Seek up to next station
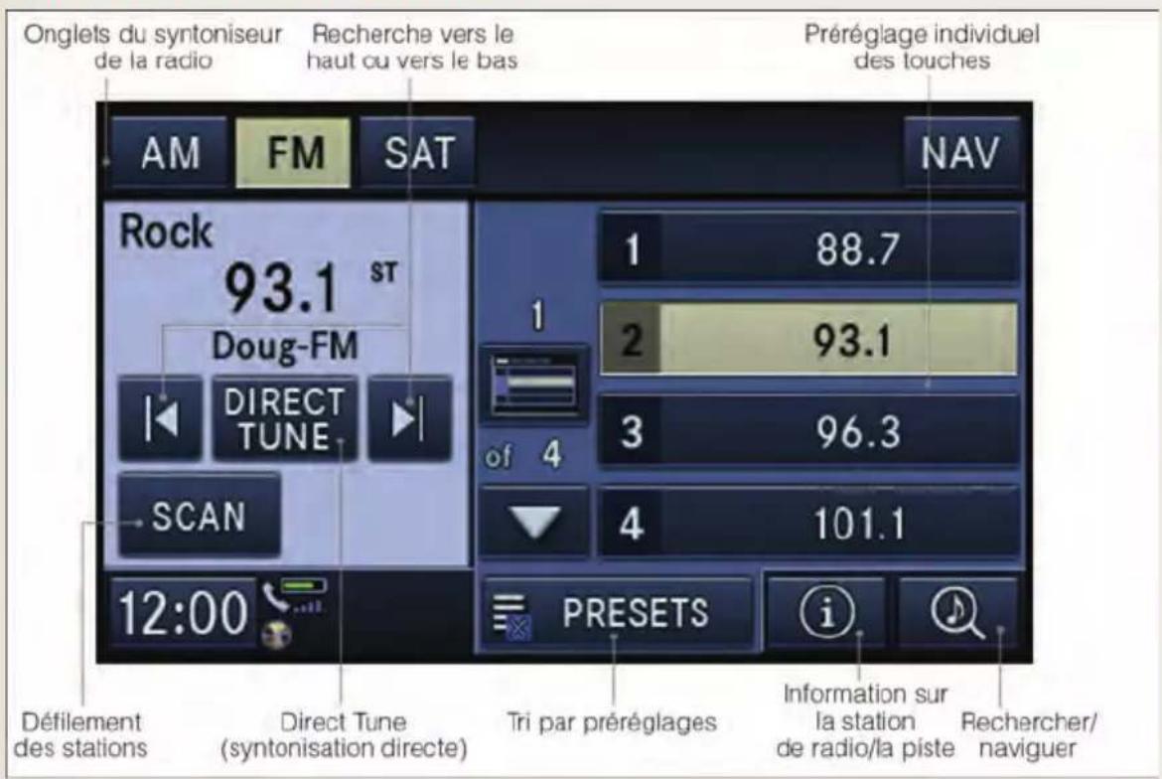1162x779 pixels. click(x=409, y=418)
